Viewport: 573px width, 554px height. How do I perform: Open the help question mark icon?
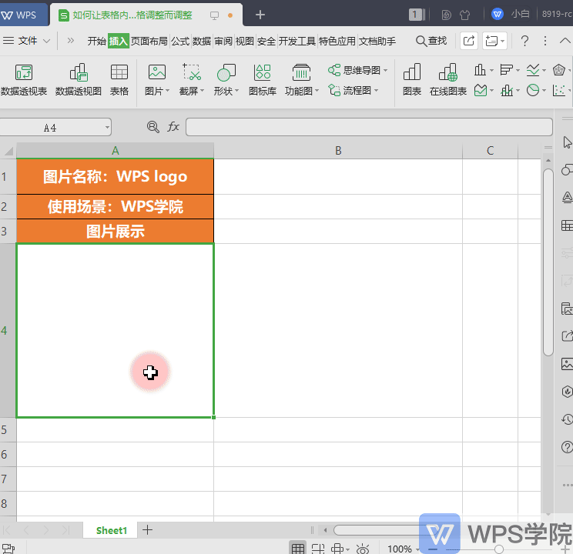tap(524, 41)
